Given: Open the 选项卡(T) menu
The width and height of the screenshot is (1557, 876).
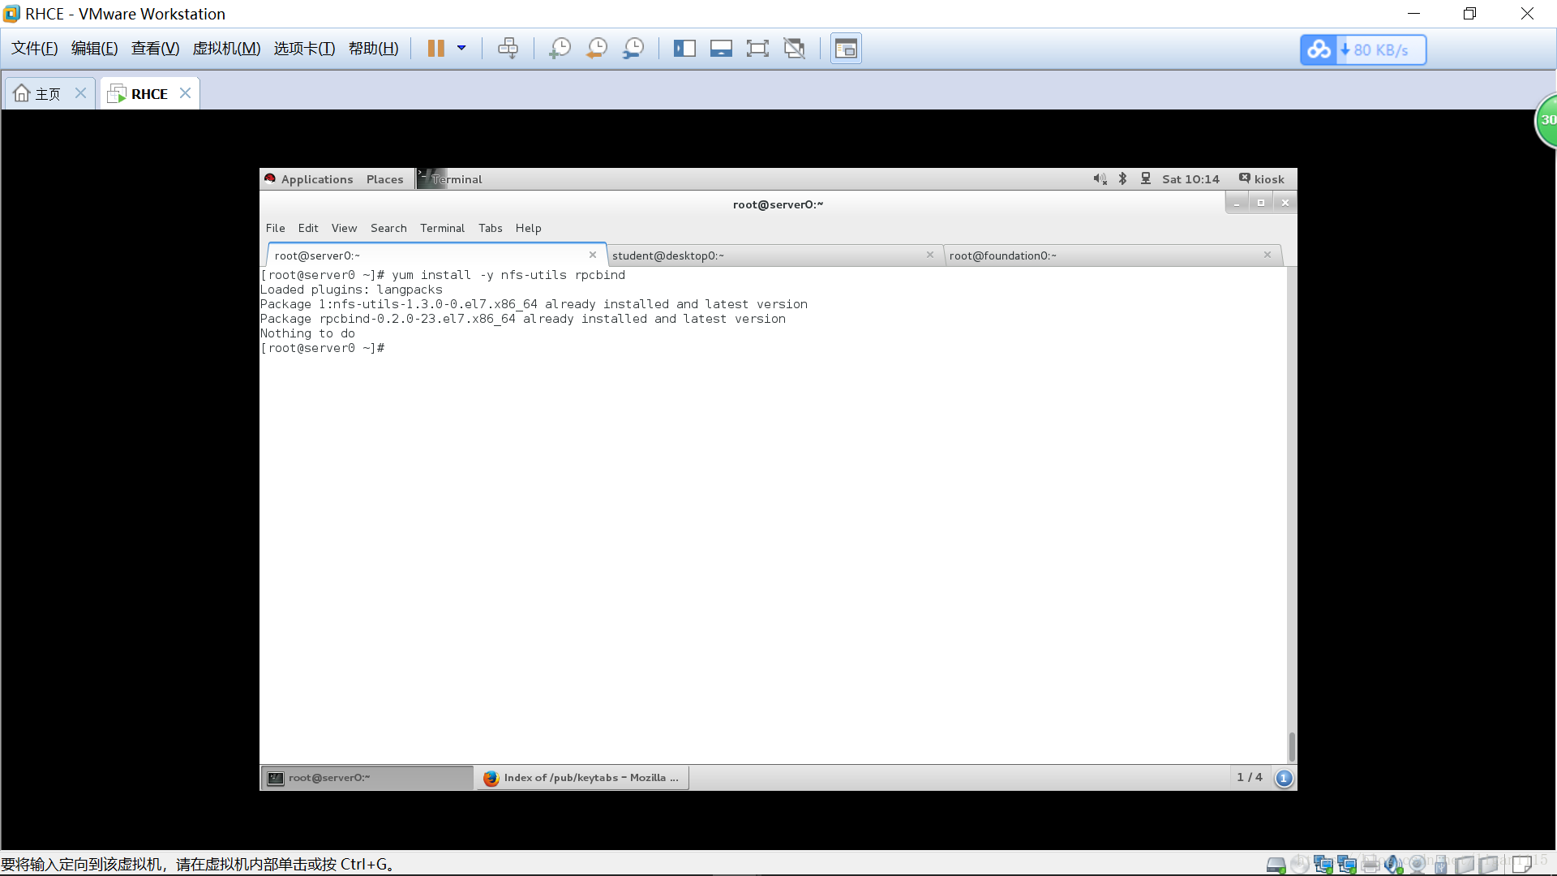Looking at the screenshot, I should (x=304, y=49).
